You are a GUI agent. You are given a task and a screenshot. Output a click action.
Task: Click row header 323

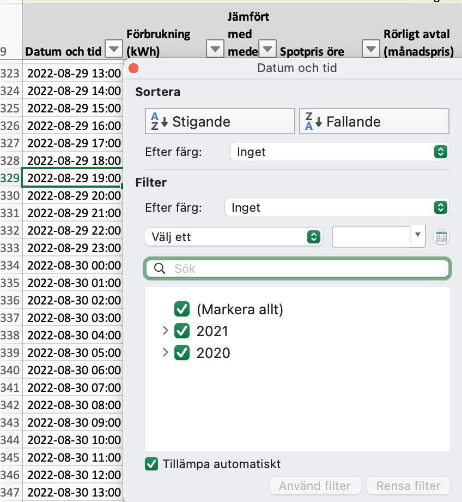[x=10, y=73]
